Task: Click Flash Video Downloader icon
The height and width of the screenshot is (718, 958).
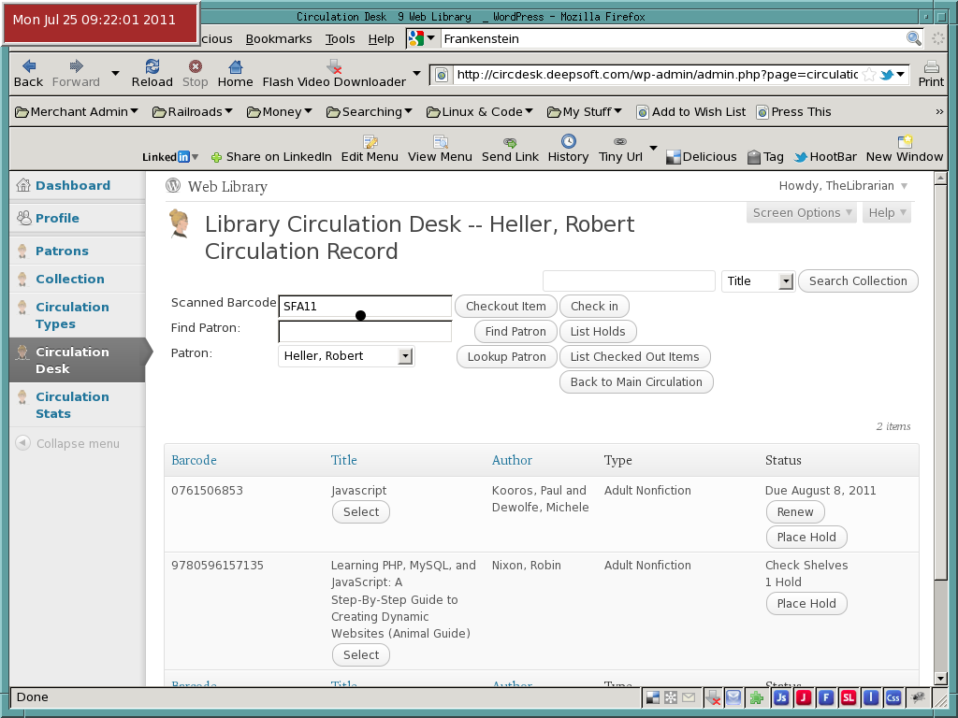Action: pos(334,66)
